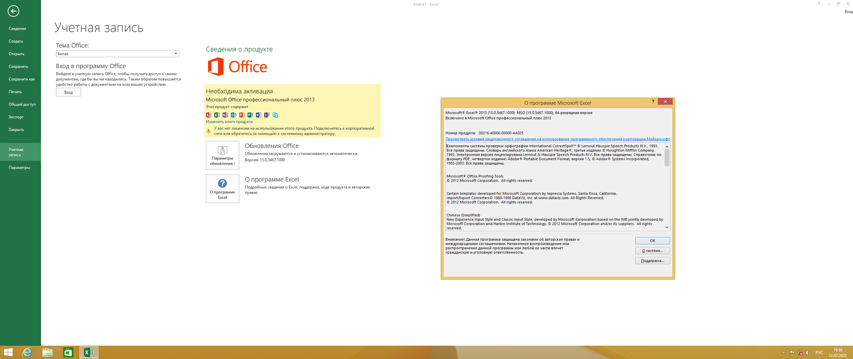
Task: Click the scrollbar thumb in About text box
Action: pos(667,158)
